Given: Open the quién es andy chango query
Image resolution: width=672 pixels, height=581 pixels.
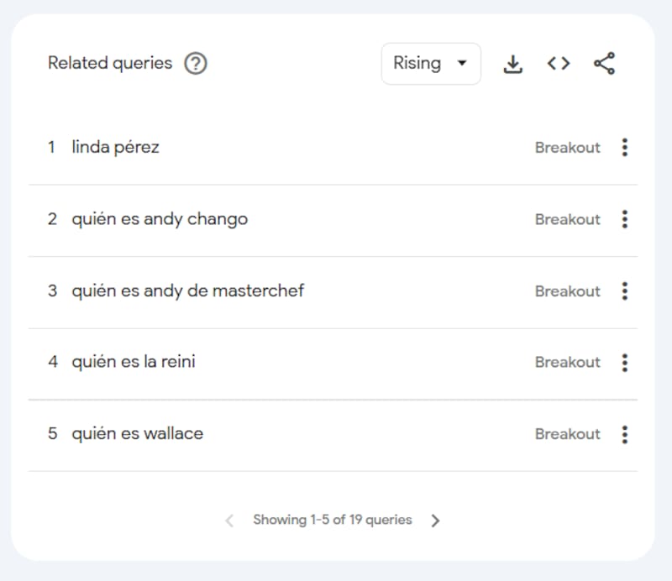Looking at the screenshot, I should point(160,219).
